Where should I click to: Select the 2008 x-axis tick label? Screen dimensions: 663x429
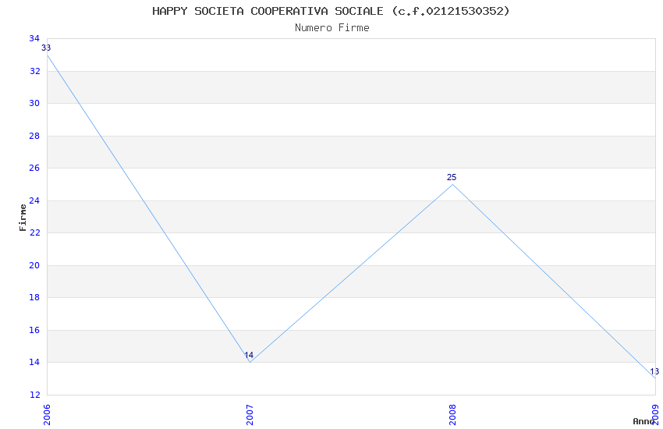tap(452, 415)
